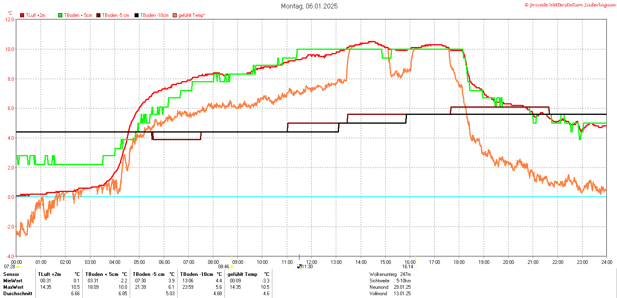
Task: Select the moon phase icon at 11:30
Action: pyautogui.click(x=299, y=266)
